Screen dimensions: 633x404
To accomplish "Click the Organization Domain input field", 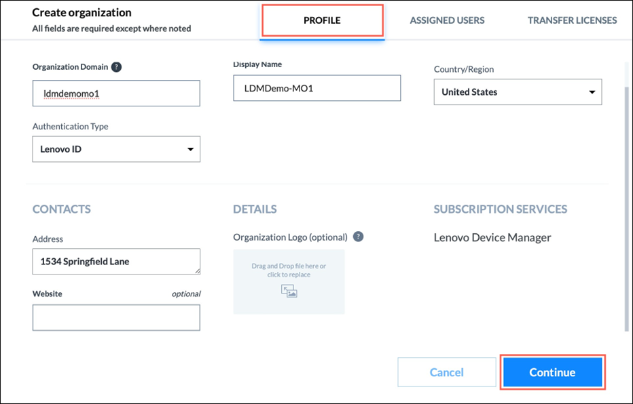I will click(116, 94).
